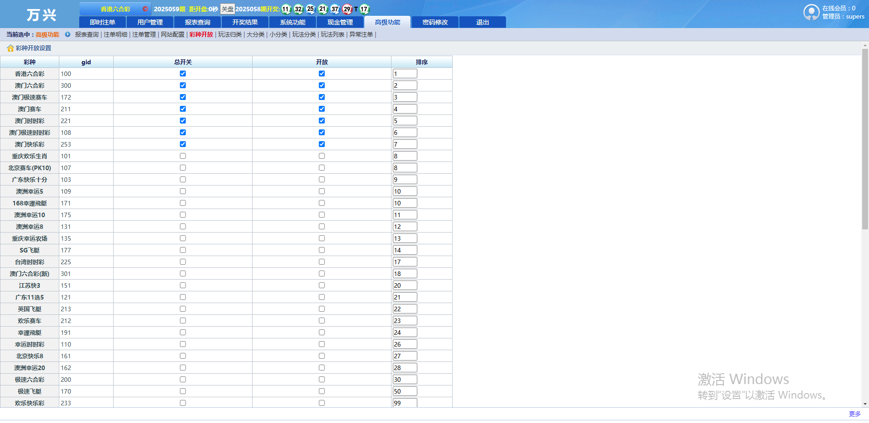The height and width of the screenshot is (423, 869).
Task: Click the lottery ball numbered 11
Action: (286, 9)
